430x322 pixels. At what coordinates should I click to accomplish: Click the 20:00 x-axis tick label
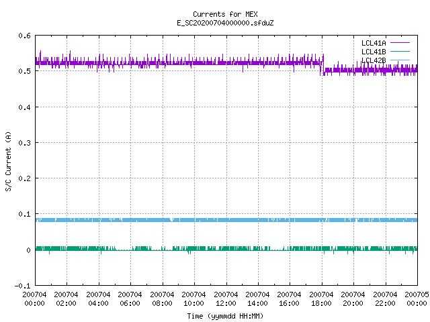[353, 303]
